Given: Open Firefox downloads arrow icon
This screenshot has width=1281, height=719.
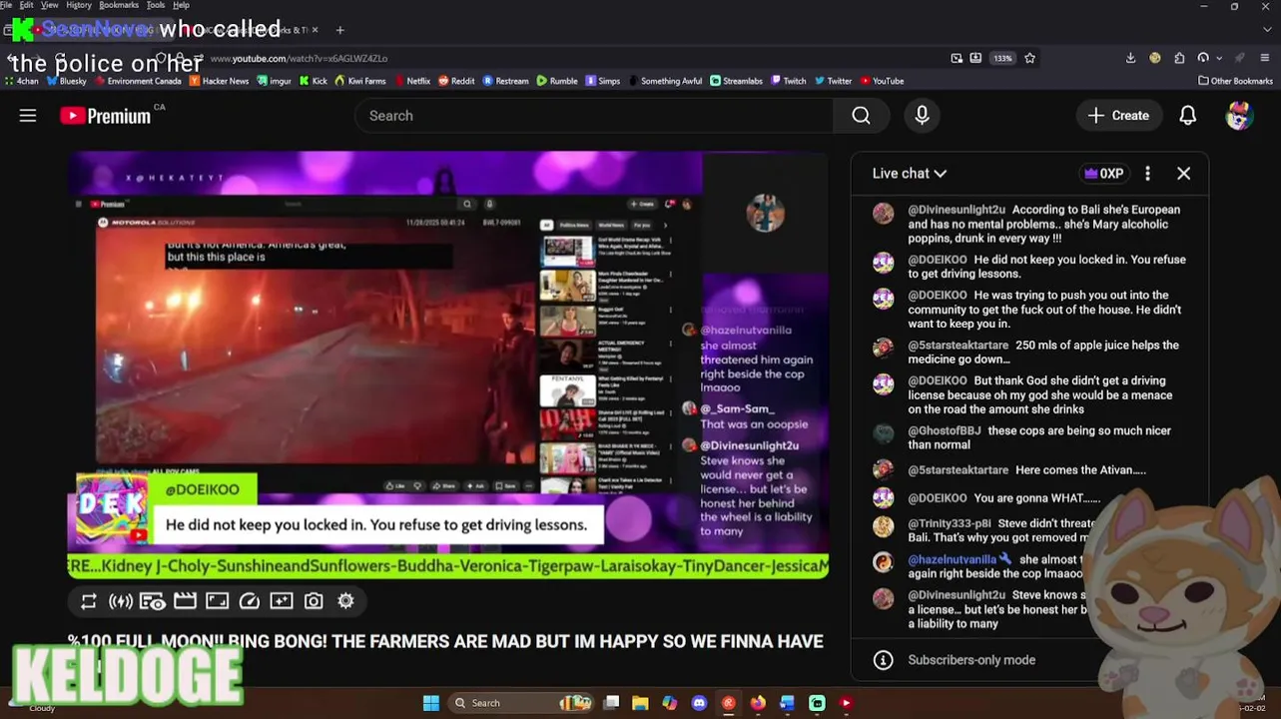Looking at the screenshot, I should click(1130, 58).
